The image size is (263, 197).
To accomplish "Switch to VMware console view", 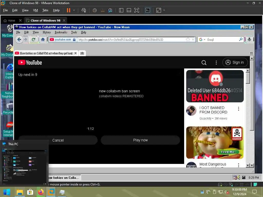I will point(148,10).
